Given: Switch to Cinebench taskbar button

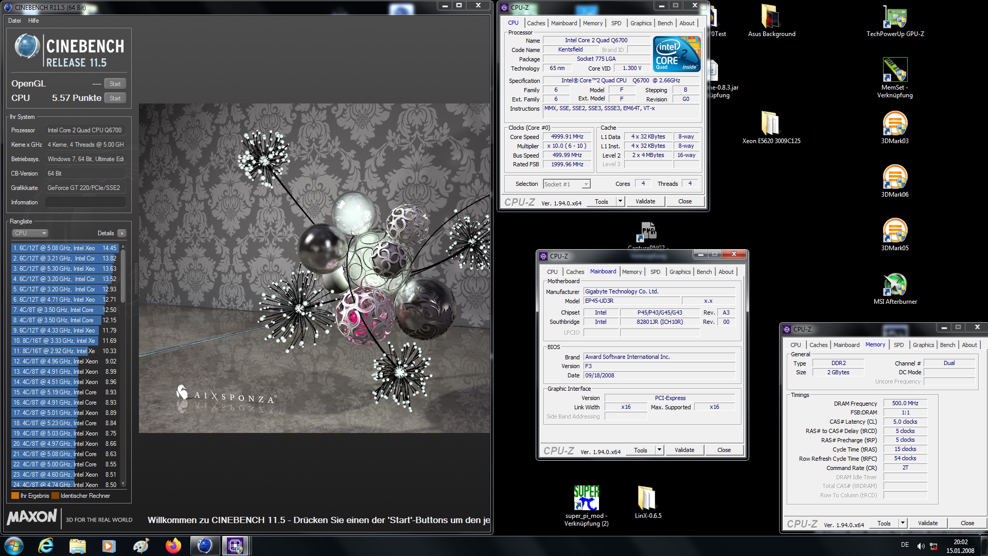Looking at the screenshot, I should 205,546.
